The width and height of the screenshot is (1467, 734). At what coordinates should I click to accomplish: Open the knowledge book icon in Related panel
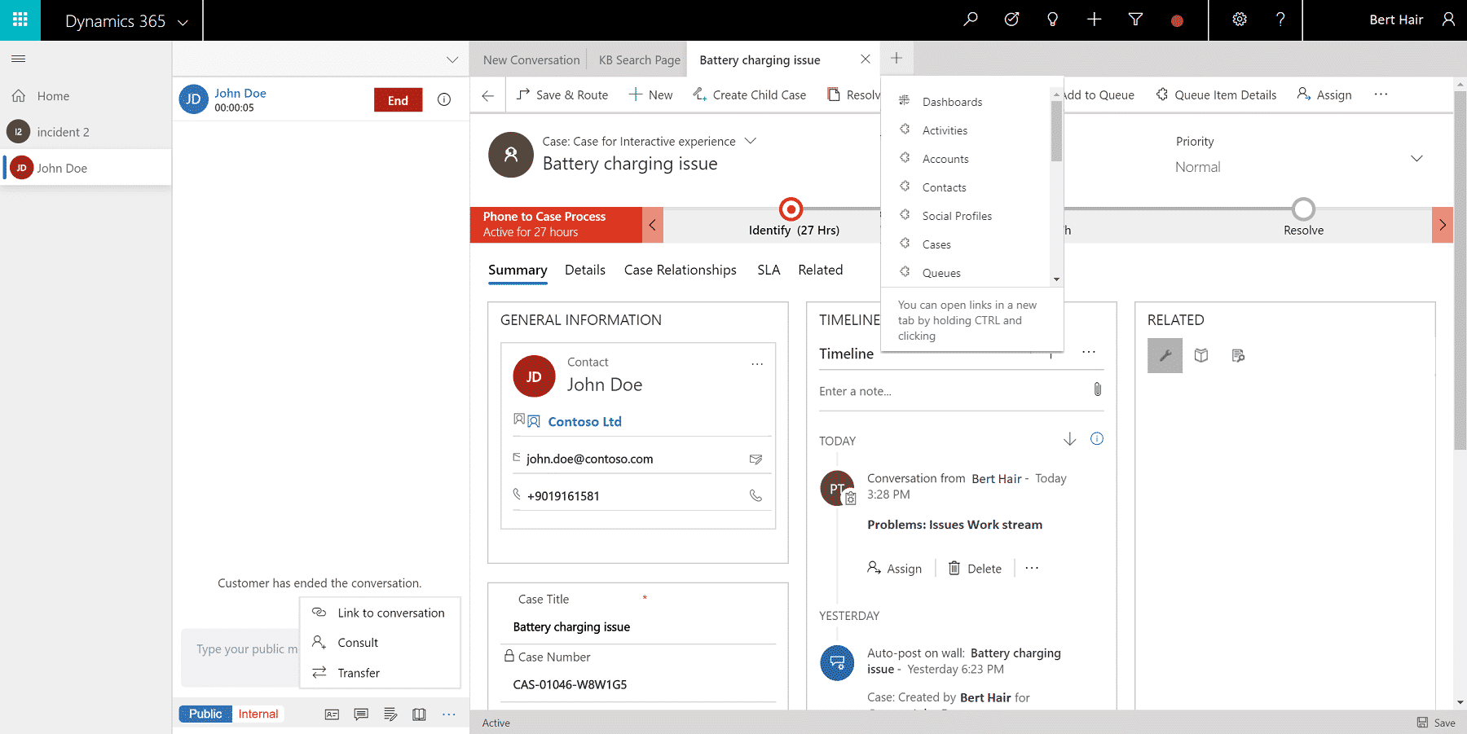1201,355
